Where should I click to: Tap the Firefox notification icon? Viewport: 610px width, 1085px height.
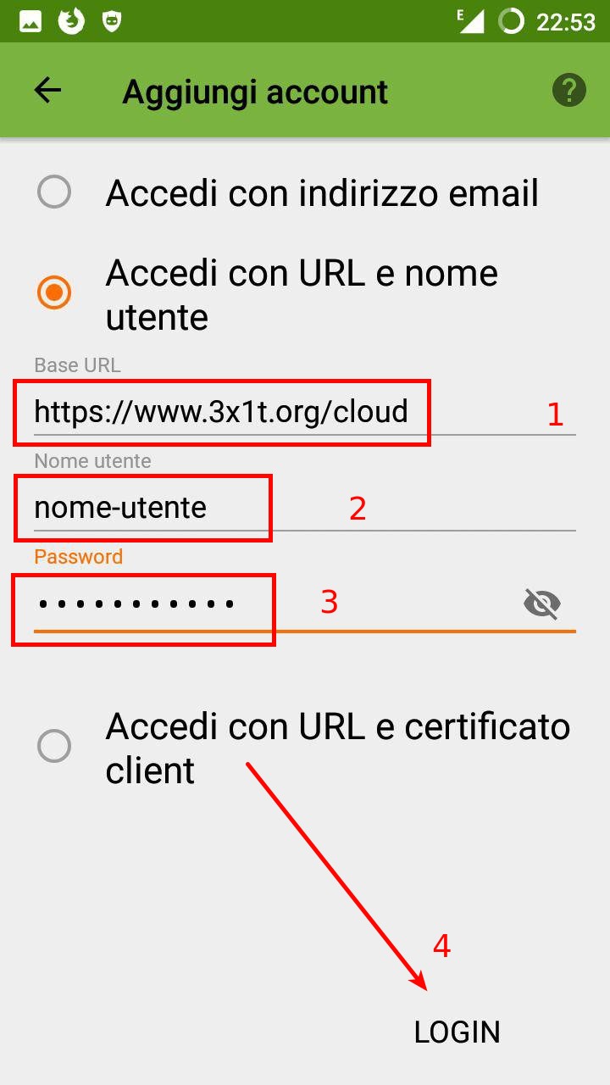click(x=72, y=21)
